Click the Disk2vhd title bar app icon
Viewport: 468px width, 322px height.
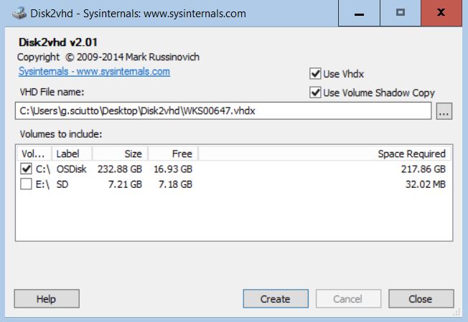(x=19, y=14)
